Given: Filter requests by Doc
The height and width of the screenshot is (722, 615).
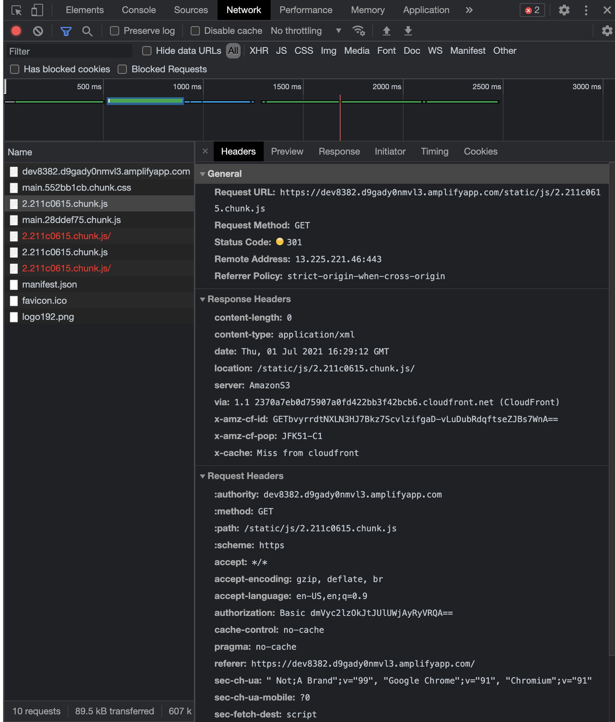Looking at the screenshot, I should click(412, 51).
